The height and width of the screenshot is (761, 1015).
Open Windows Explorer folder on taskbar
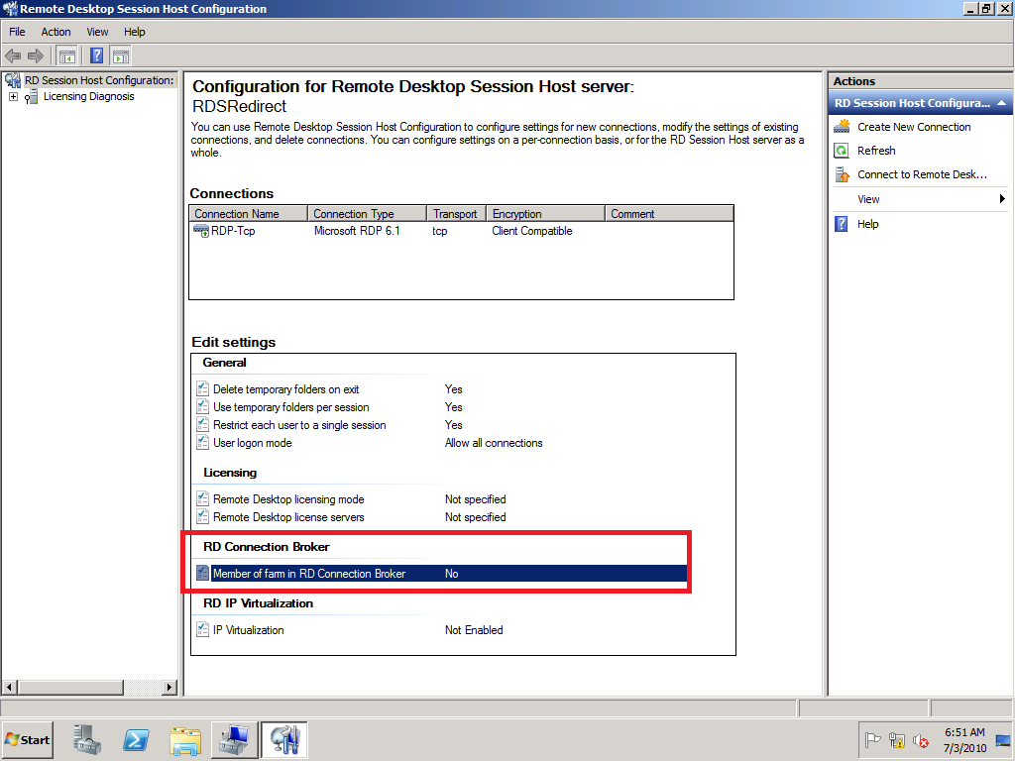pyautogui.click(x=185, y=739)
